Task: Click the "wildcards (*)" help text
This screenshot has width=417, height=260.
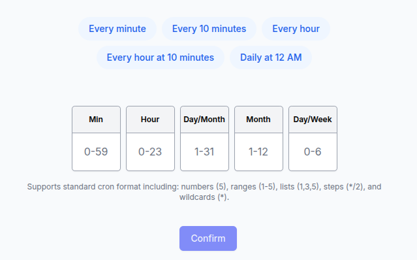Action: (204, 197)
